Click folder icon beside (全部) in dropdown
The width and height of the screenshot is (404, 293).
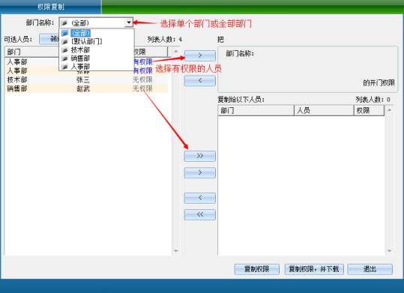tap(65, 33)
